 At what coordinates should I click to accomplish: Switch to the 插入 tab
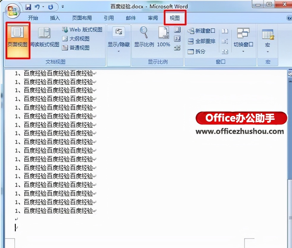[x=55, y=18]
